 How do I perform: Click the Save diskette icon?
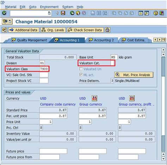click(x=63, y=13)
